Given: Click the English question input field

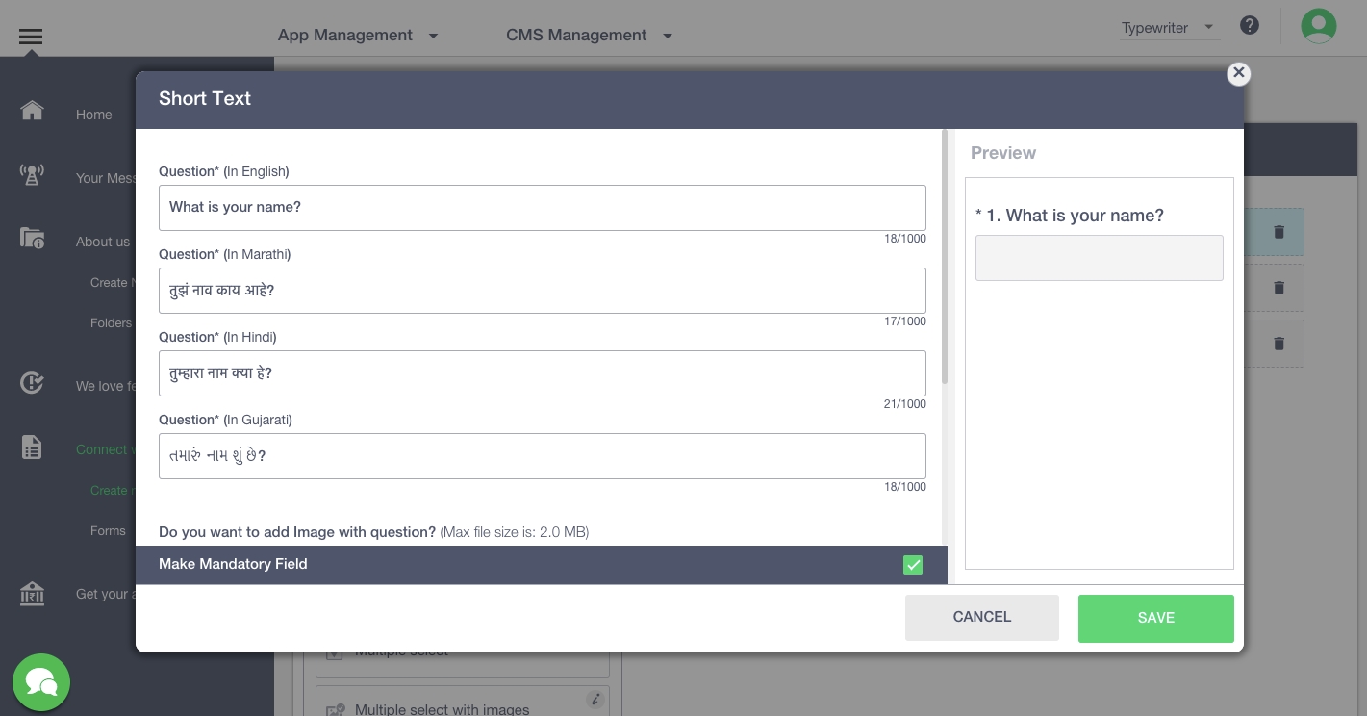Looking at the screenshot, I should coord(542,208).
